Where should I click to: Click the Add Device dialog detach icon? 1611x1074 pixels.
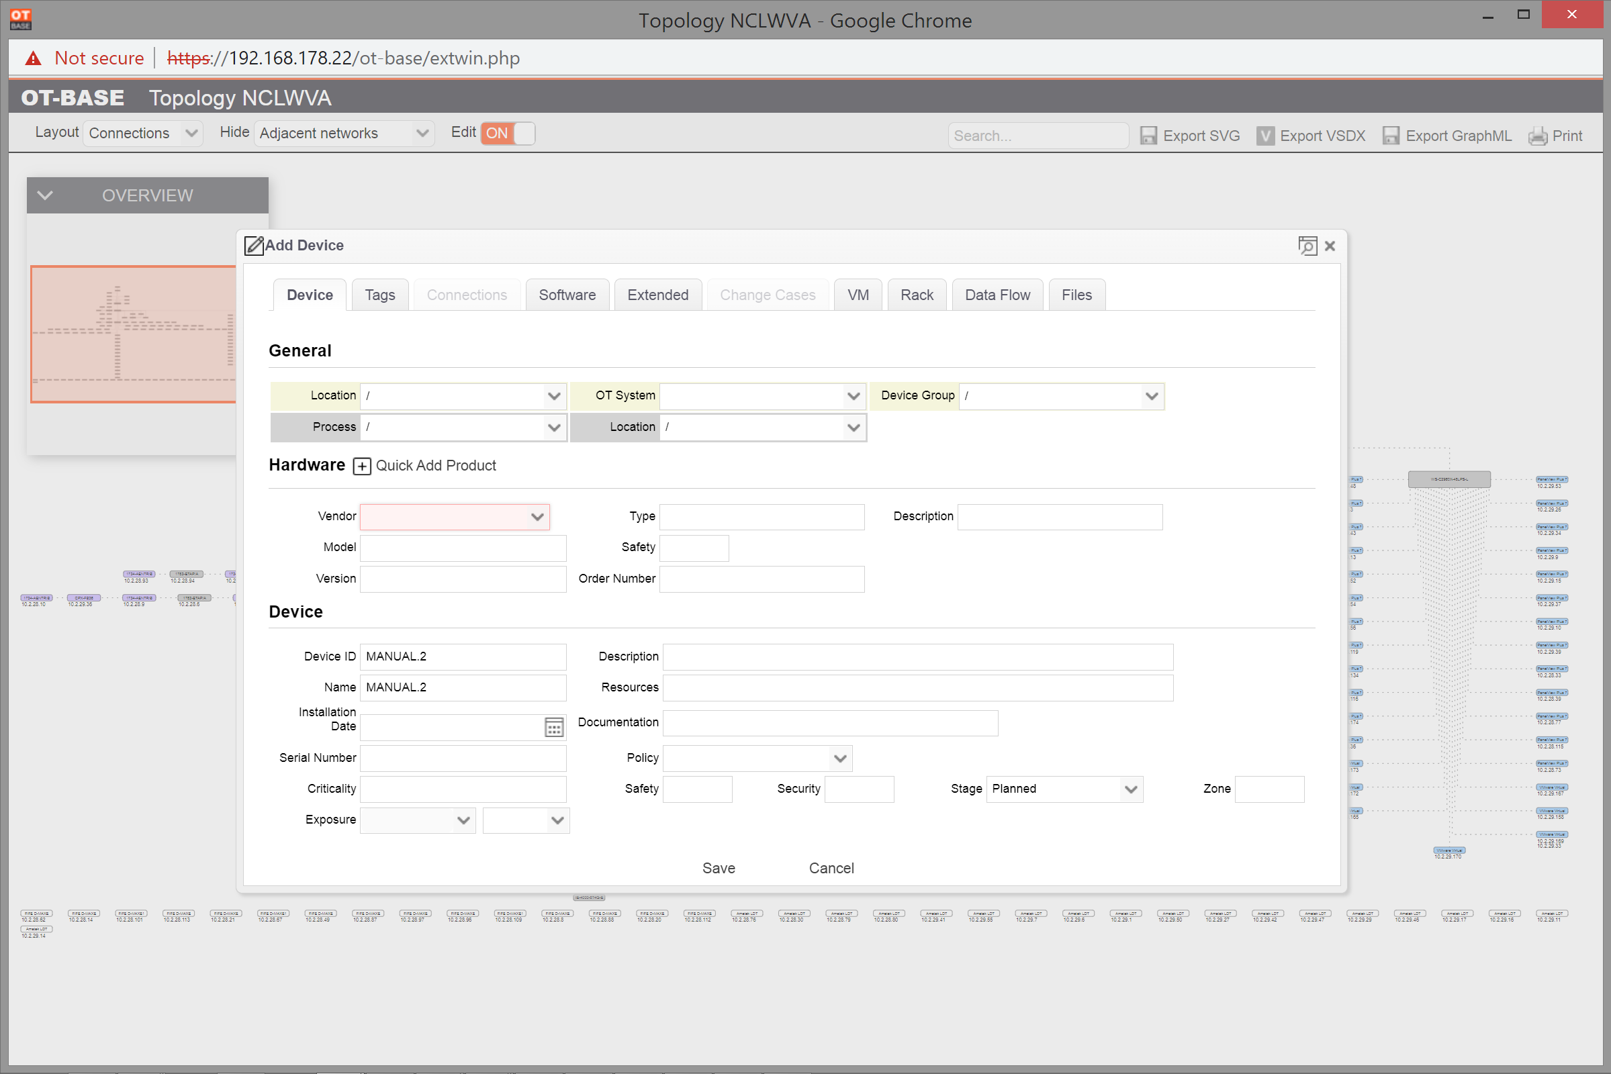pos(1307,246)
